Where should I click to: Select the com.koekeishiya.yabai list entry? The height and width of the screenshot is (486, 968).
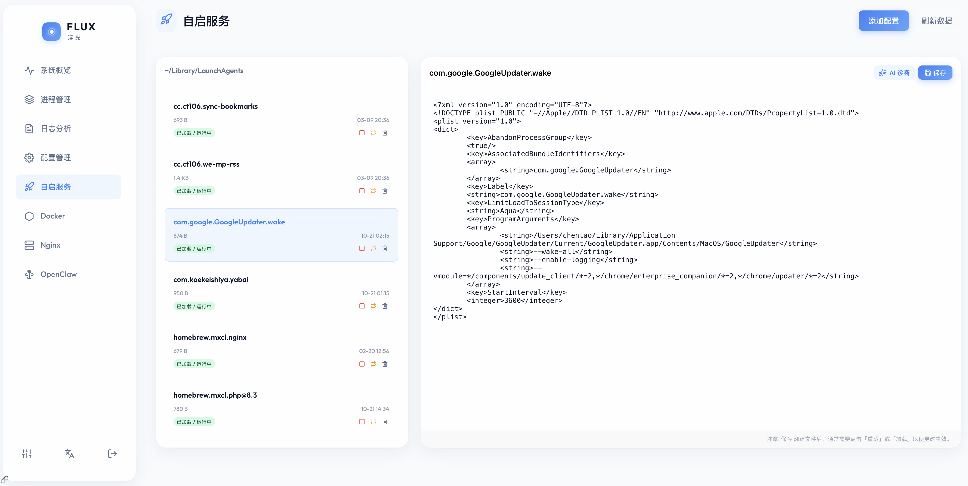pos(211,279)
